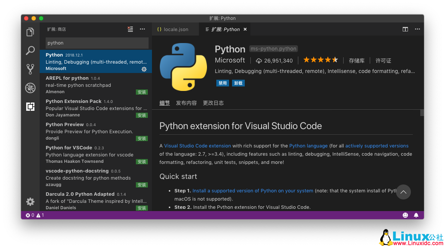The width and height of the screenshot is (445, 247).
Task: Click the scroll-to-top arrow button
Action: coord(403,192)
